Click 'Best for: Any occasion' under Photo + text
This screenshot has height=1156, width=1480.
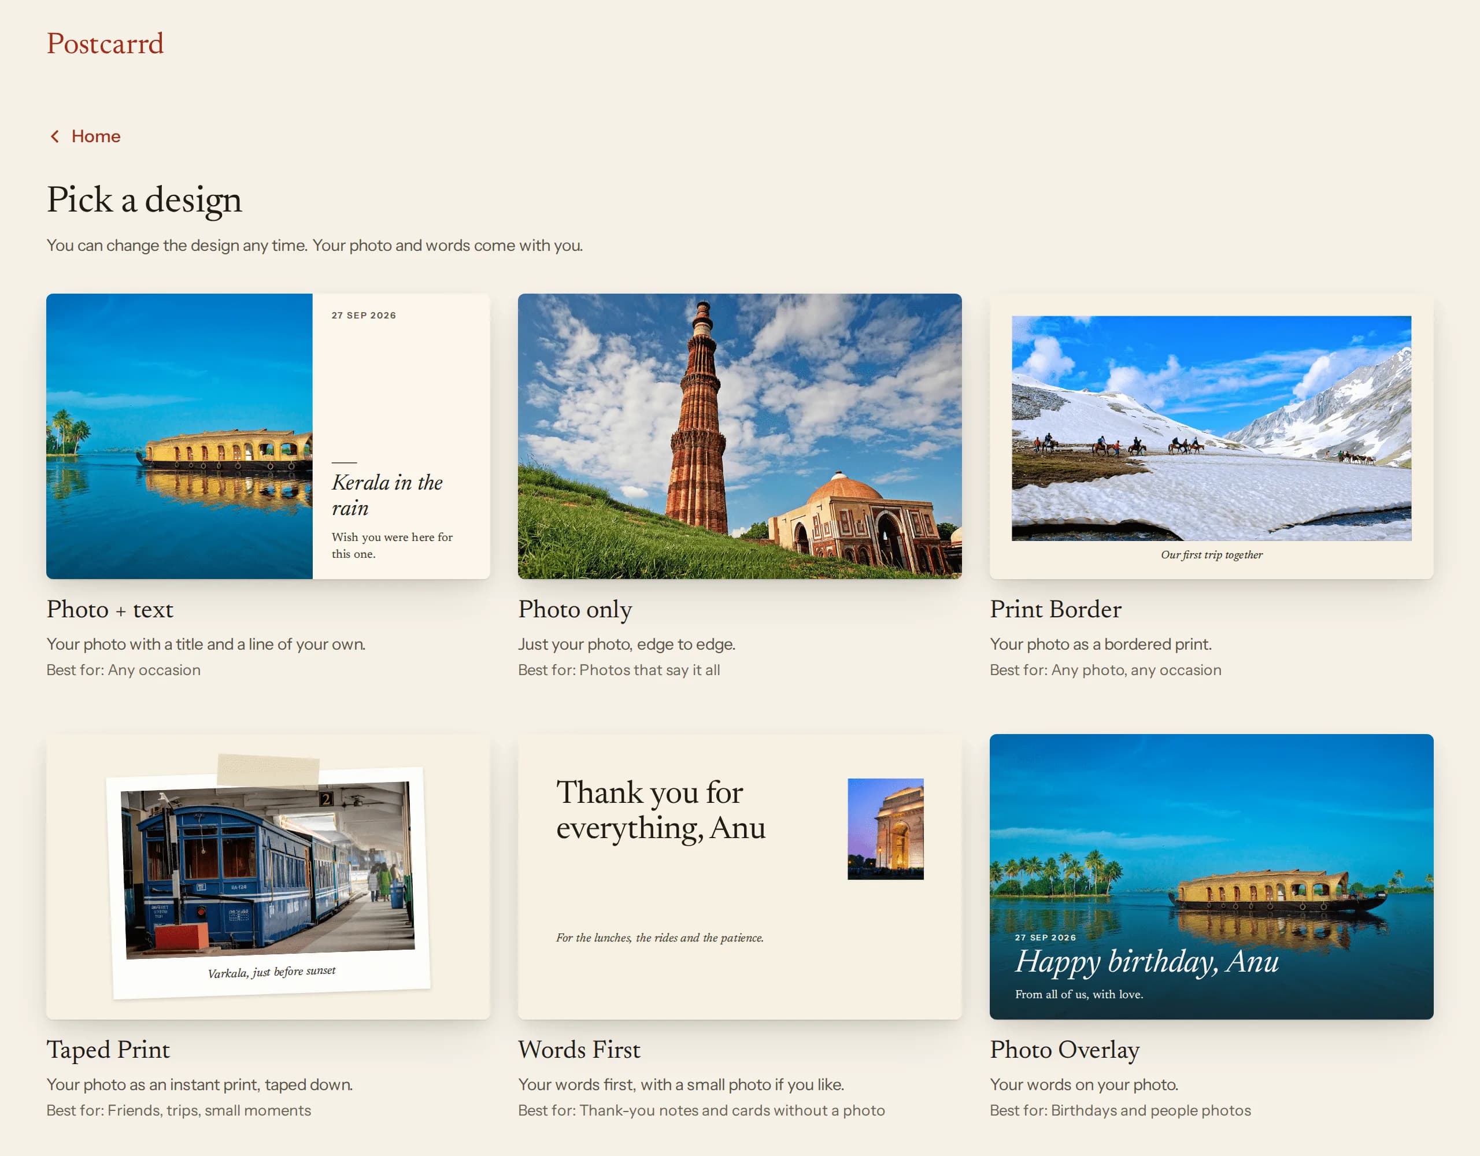(123, 669)
